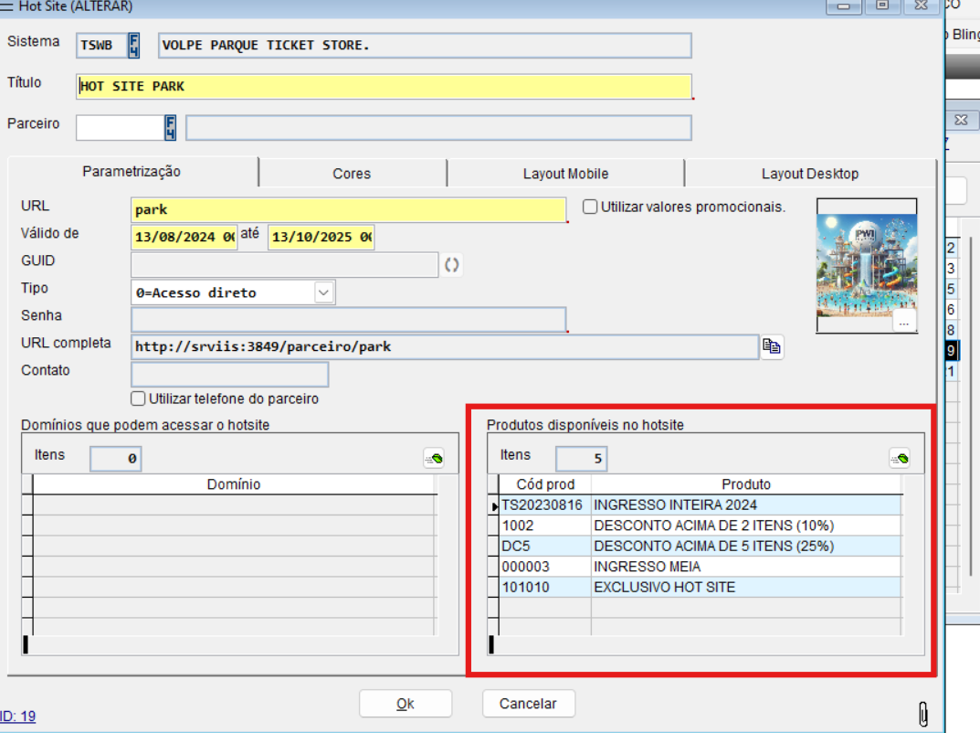The height and width of the screenshot is (733, 980).
Task: Toggle Utilizar telefone do parceiro checkbox
Action: tap(139, 398)
